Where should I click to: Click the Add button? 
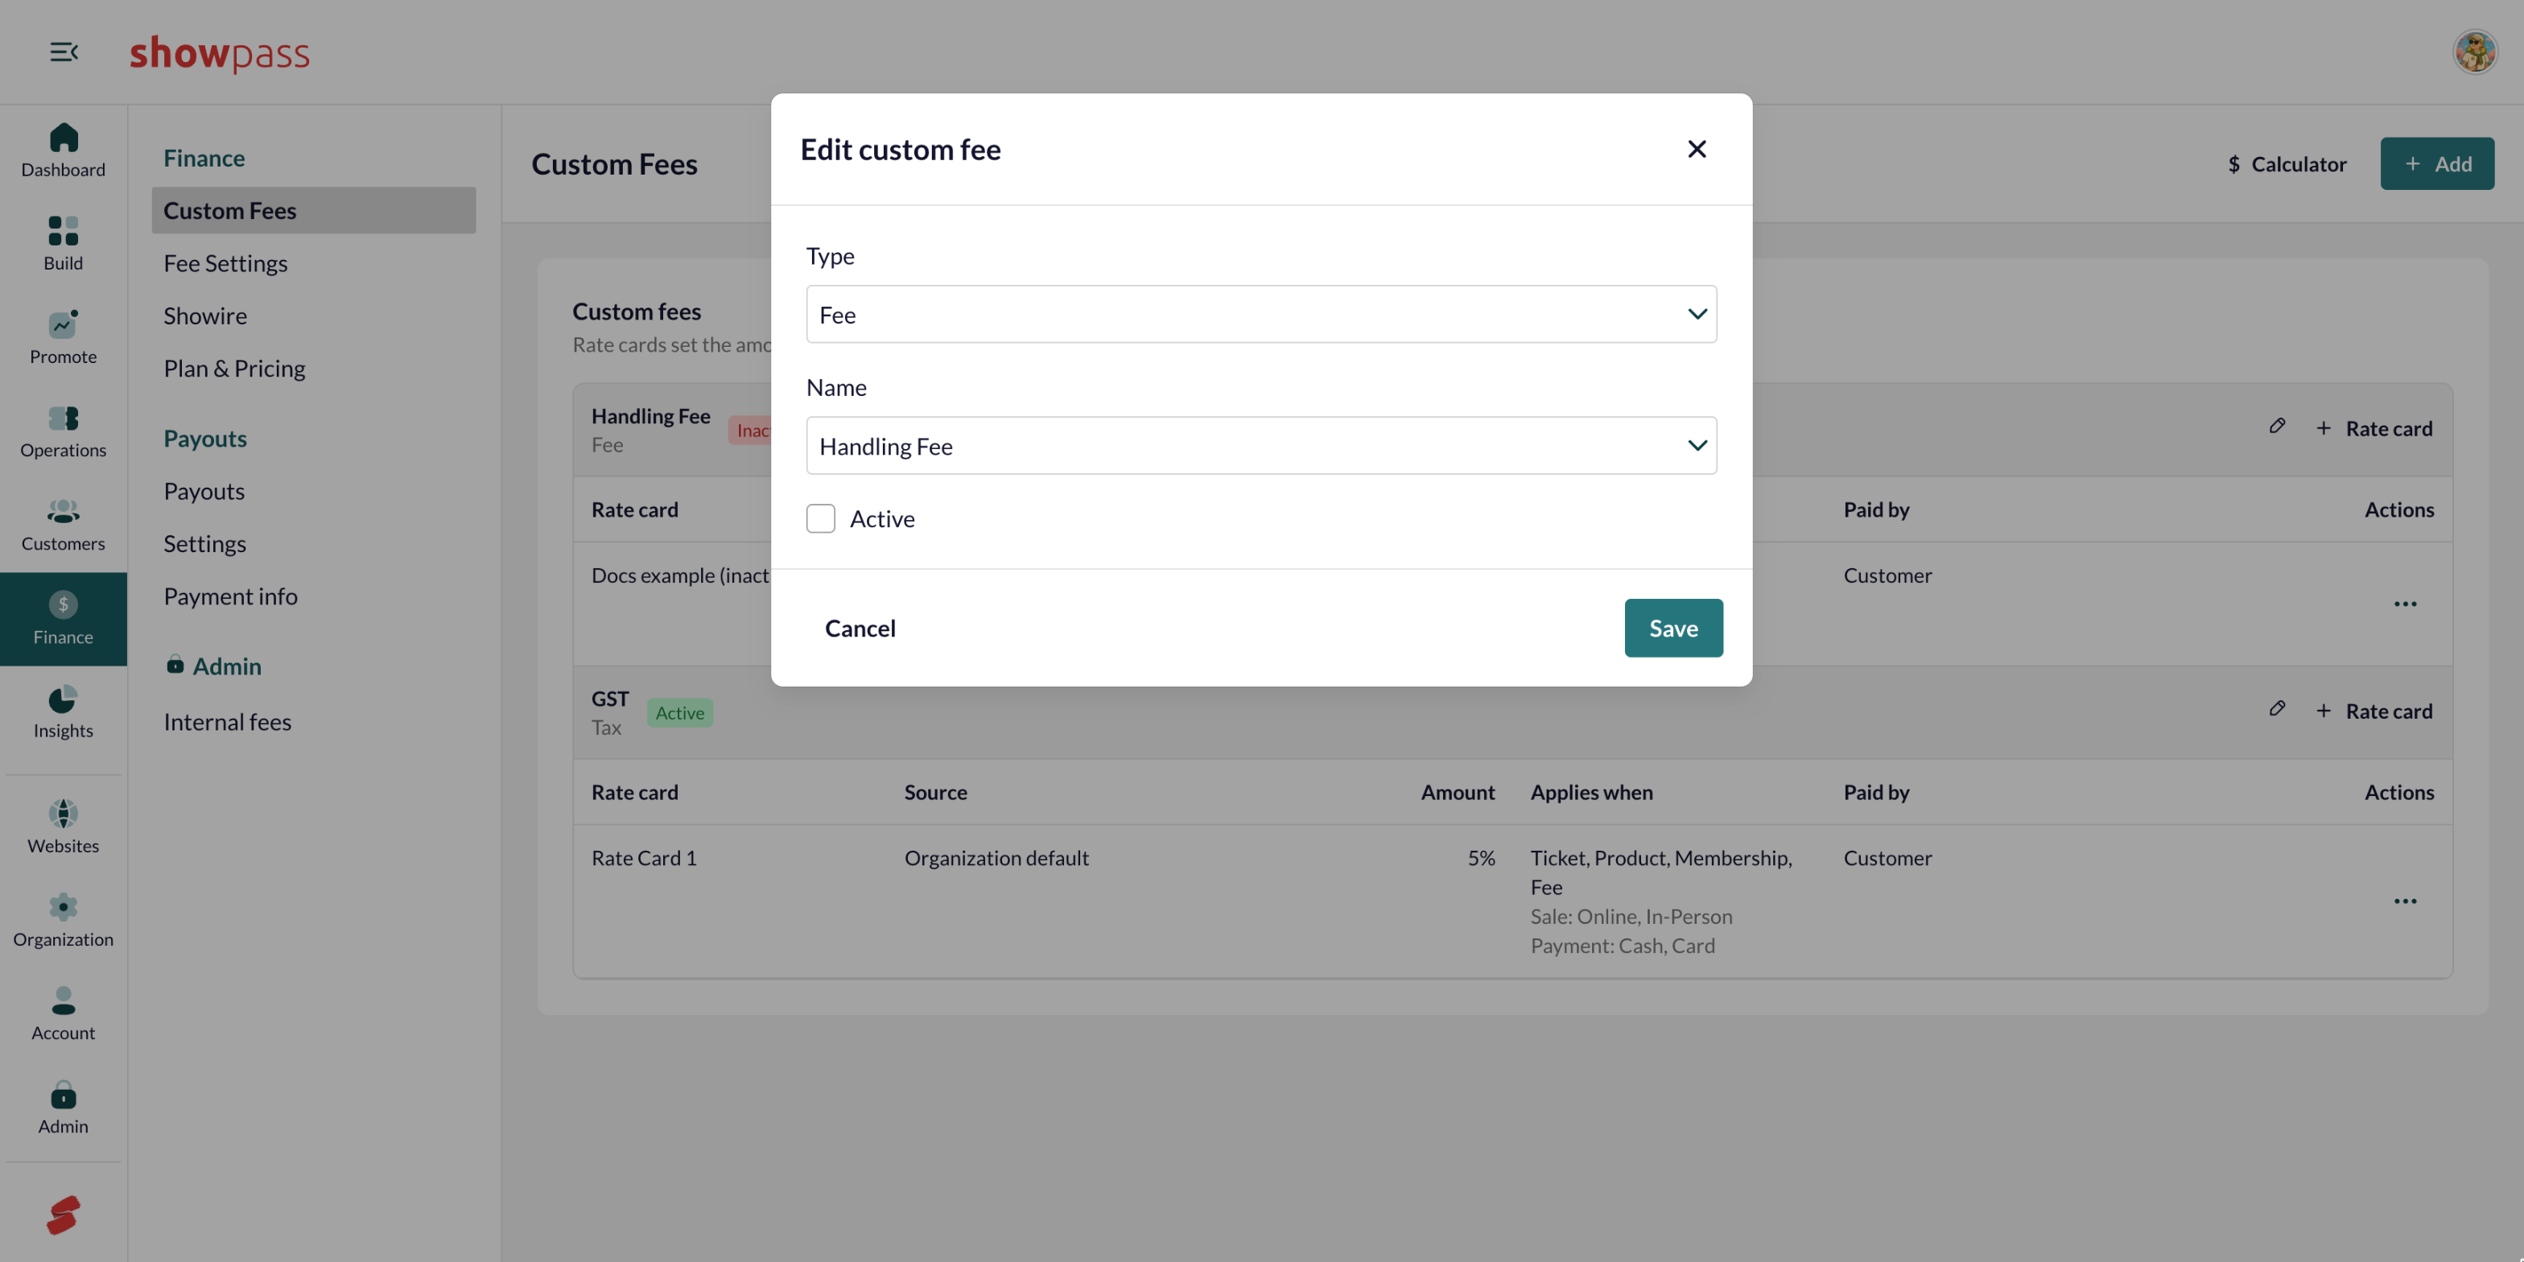(2437, 163)
